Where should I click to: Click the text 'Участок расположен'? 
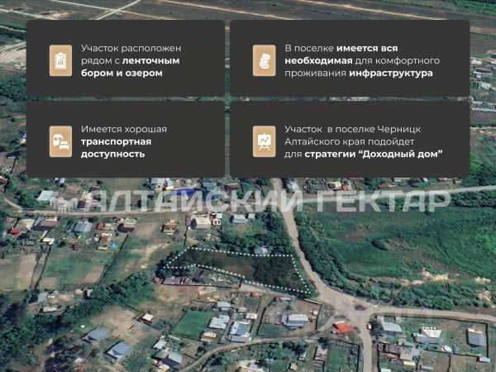[x=131, y=49]
